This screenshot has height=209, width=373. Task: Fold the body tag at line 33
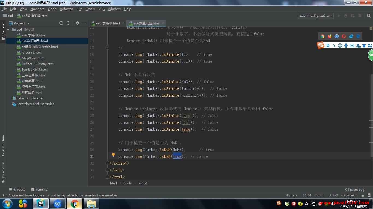tap(107, 170)
